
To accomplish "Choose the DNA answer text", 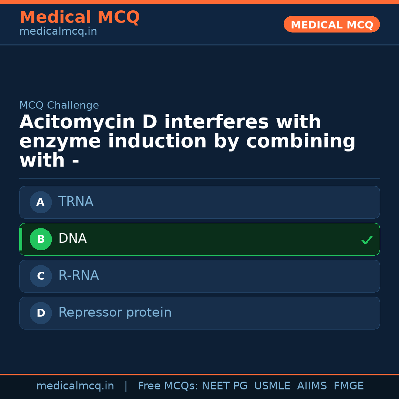I will pos(72,239).
